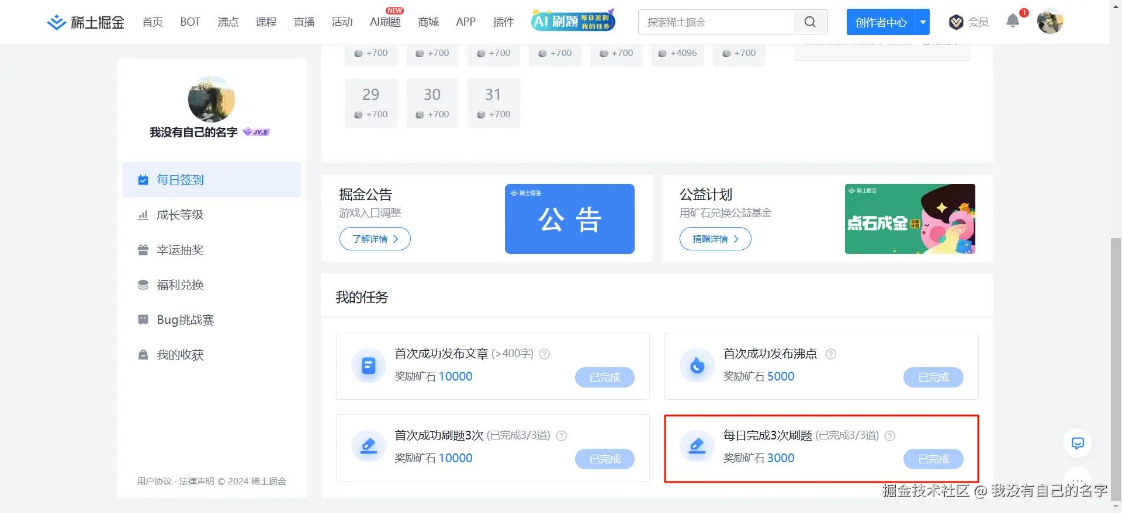Click the large sidebar profile avatar
Viewport: 1122px width, 513px height.
212,99
